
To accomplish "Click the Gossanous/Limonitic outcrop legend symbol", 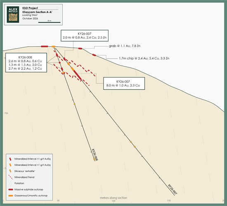I will coord(11,196).
